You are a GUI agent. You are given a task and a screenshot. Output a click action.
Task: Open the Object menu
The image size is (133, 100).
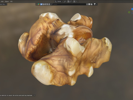(x=7, y=1)
